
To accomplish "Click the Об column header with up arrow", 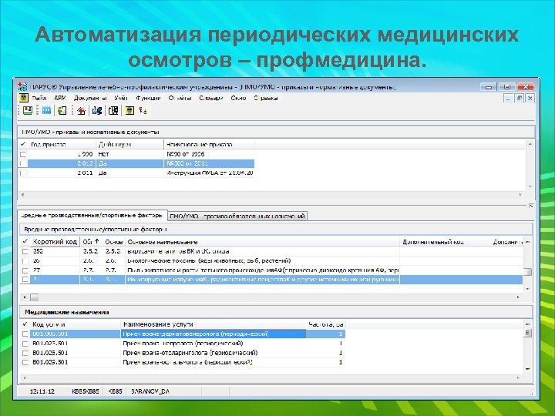I will tap(91, 242).
